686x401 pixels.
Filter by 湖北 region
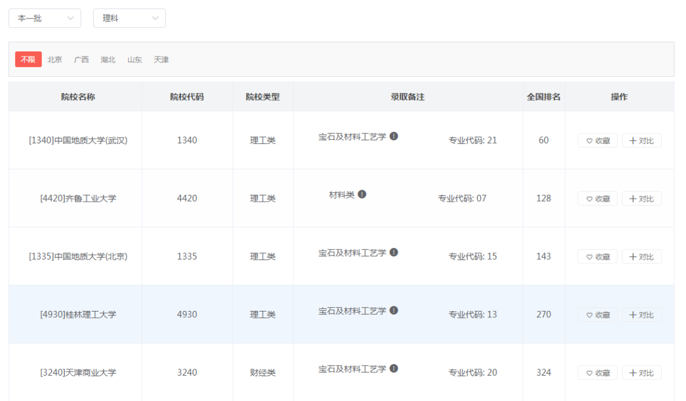(108, 60)
